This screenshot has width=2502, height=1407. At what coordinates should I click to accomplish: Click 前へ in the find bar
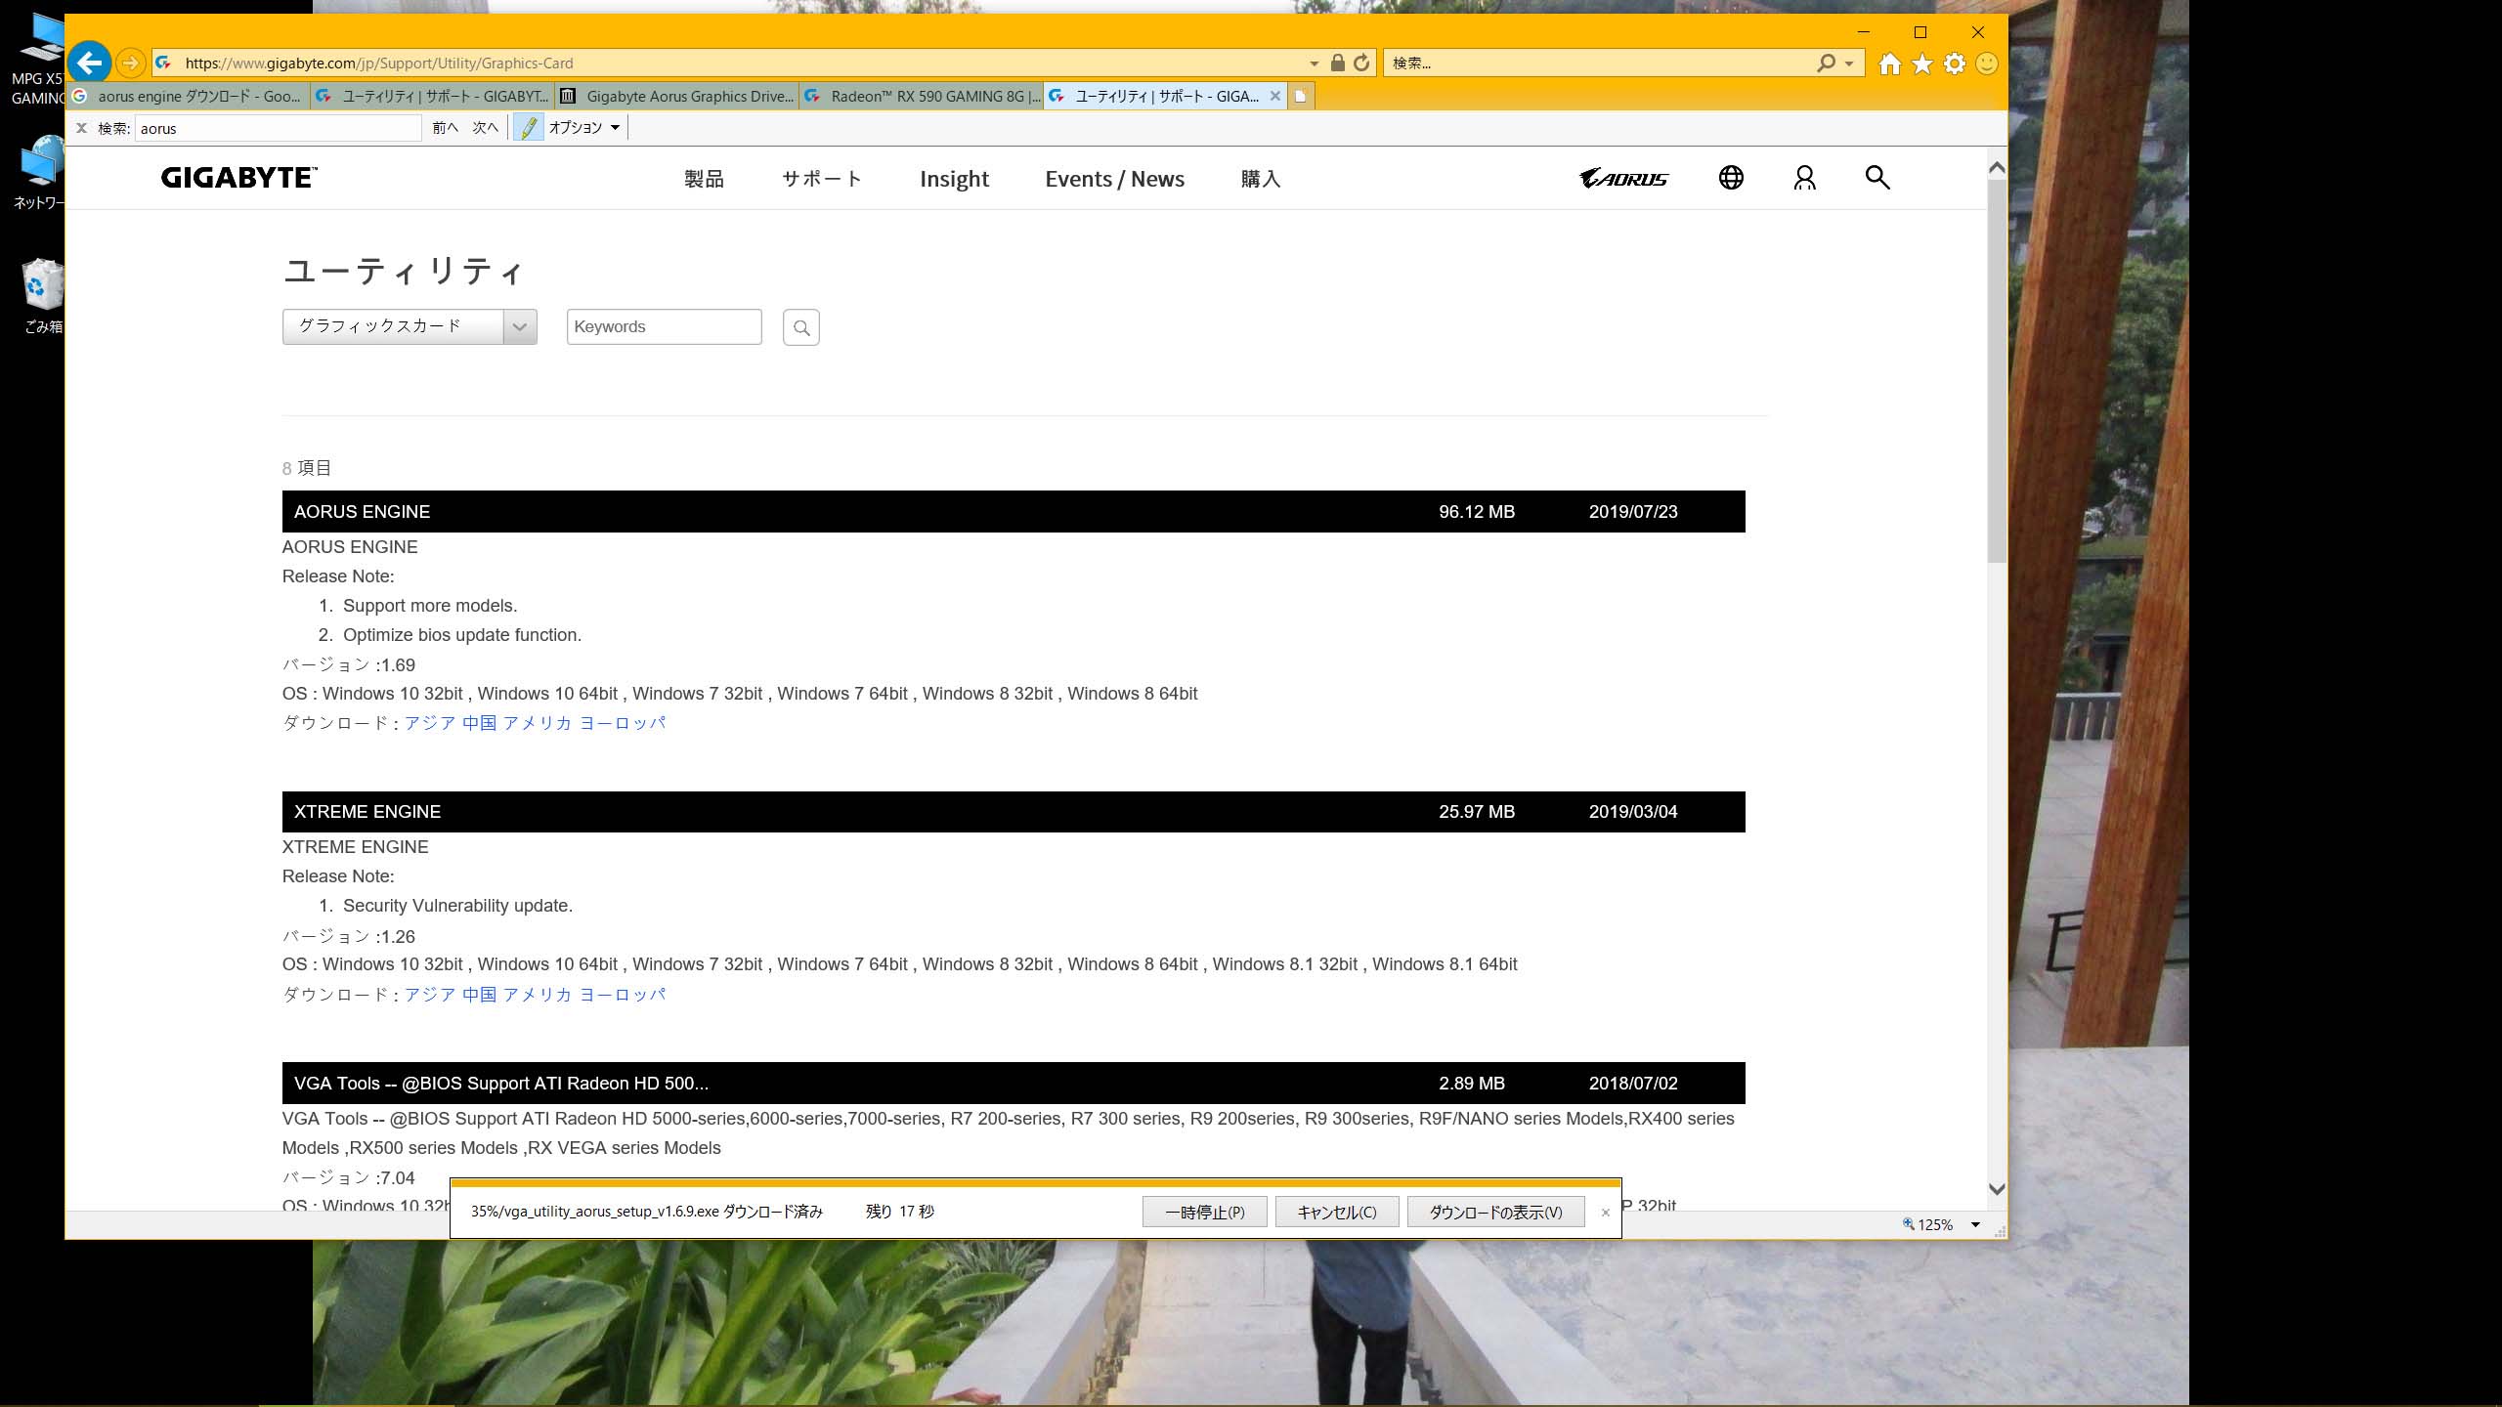coord(446,128)
